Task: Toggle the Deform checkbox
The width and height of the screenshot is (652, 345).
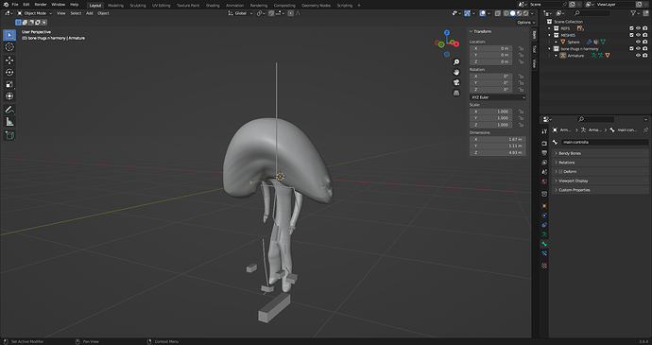Action: 560,171
